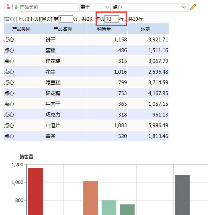Click the rows-per-page input showing 10
Viewport: 208px width, 215px height.
pos(112,19)
